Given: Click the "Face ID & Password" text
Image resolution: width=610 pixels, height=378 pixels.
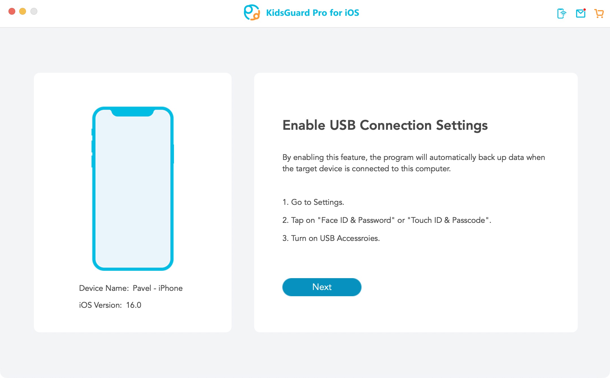Looking at the screenshot, I should [356, 220].
